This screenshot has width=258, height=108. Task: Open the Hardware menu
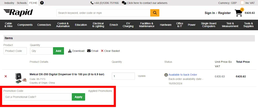point(166,25)
